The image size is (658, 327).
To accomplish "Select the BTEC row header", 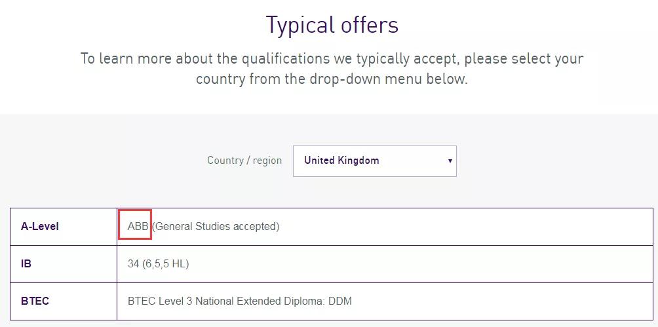I will click(x=35, y=301).
